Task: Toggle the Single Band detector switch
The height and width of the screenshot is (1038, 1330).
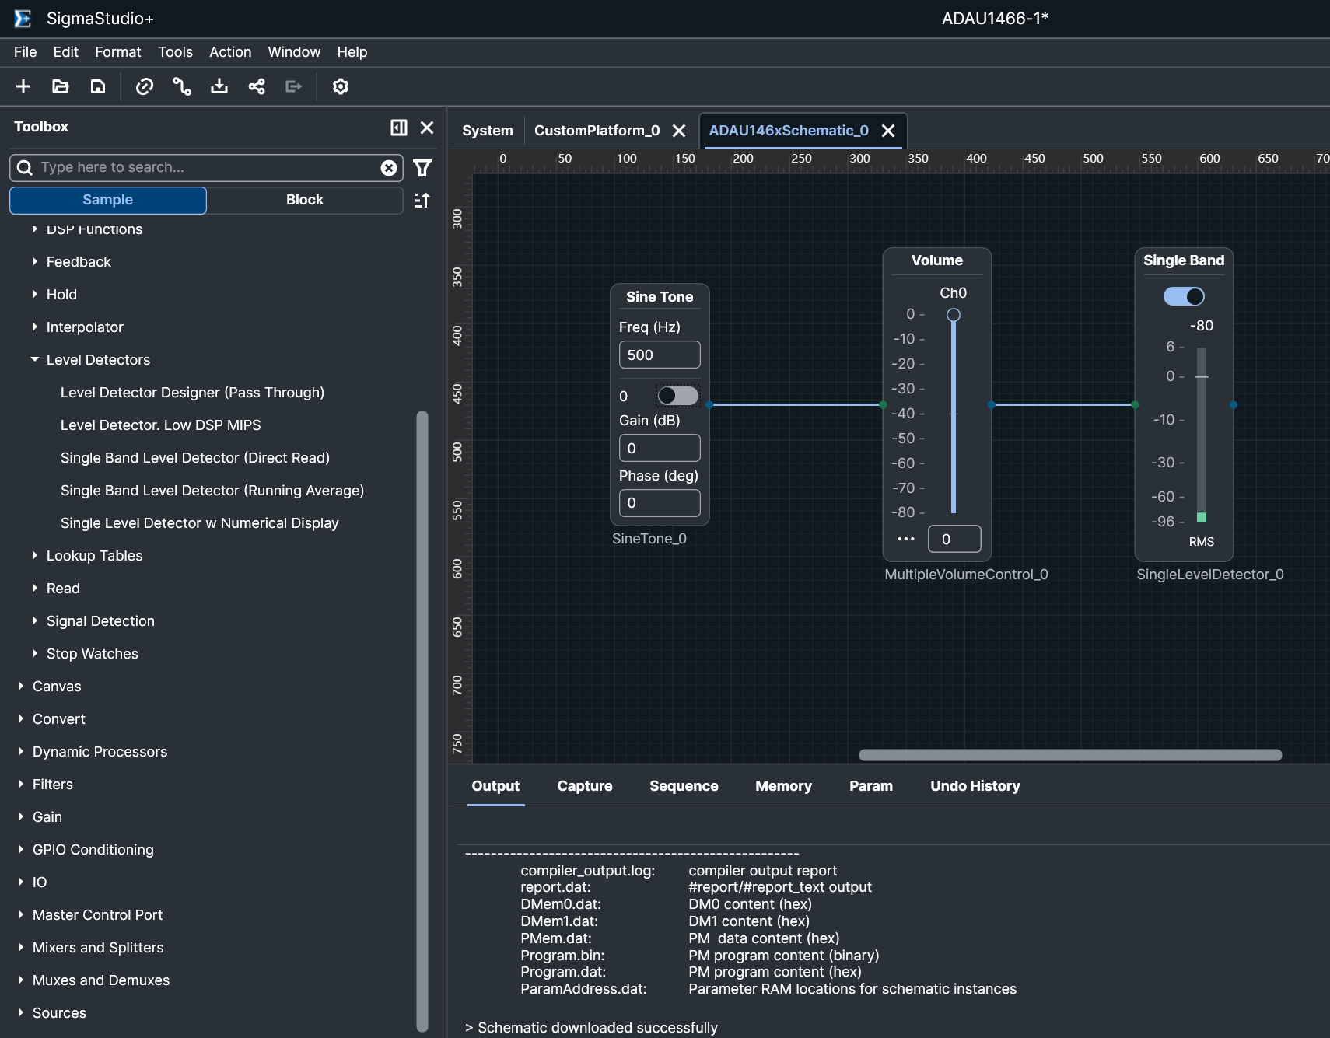Action: tap(1184, 296)
